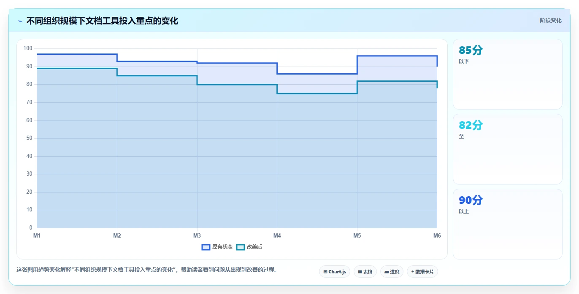Click the M2 axis label

point(117,235)
